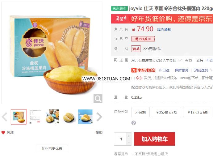Viewport: 213px width, 158px height.
Task: Select ¥13.02 x 6期 installment option
Action: coord(198,112)
